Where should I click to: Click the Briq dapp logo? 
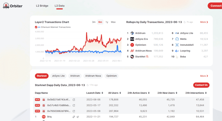click(x=44, y=117)
